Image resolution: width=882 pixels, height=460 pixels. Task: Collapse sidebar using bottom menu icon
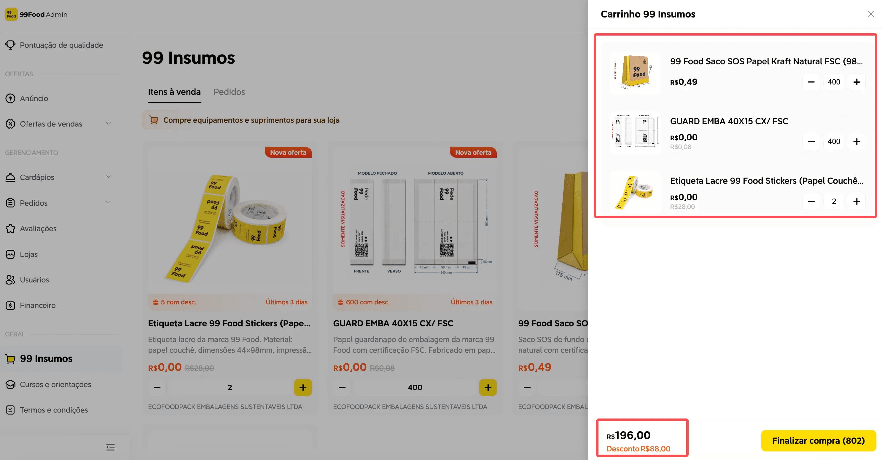point(110,447)
